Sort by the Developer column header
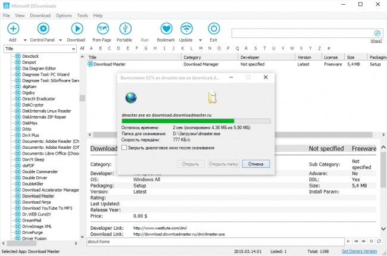 (x=267, y=57)
